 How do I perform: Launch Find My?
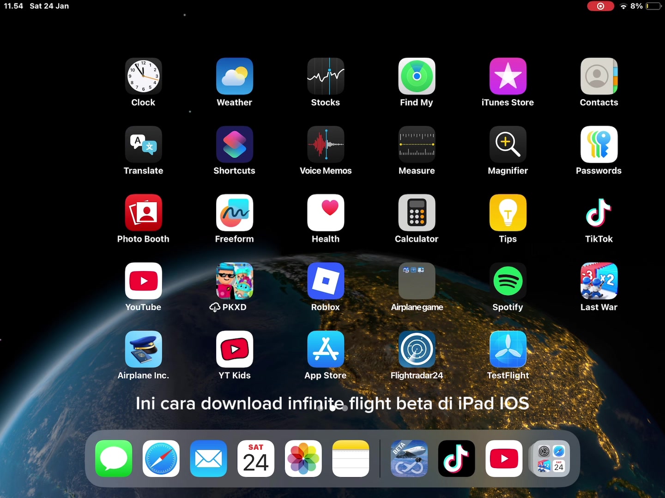coord(417,76)
